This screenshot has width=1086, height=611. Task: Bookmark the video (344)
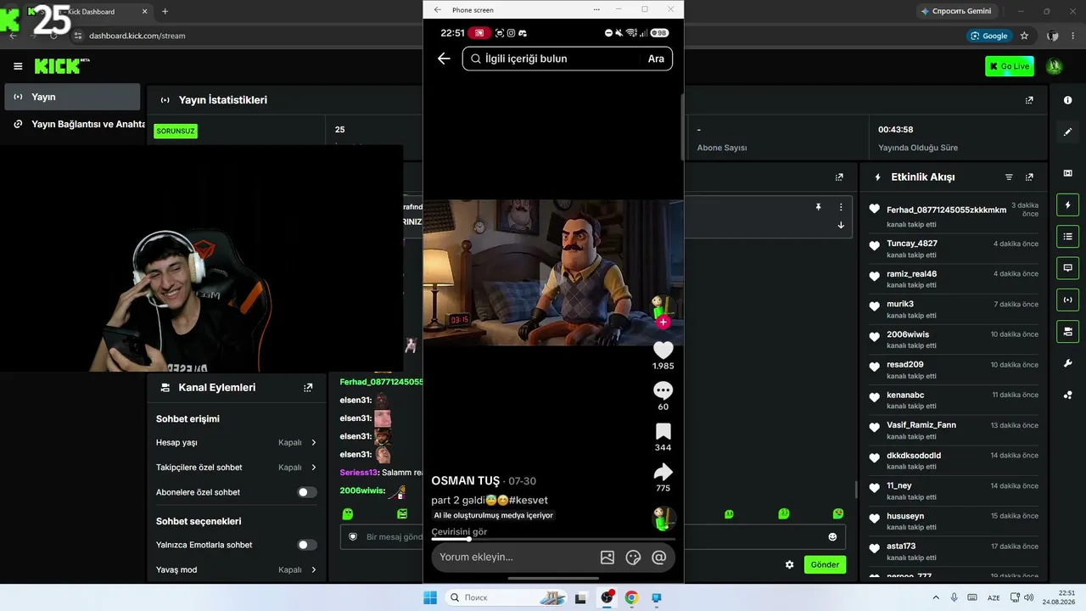[x=663, y=431]
